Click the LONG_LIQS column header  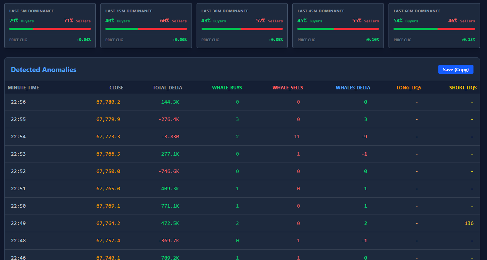[x=409, y=88]
